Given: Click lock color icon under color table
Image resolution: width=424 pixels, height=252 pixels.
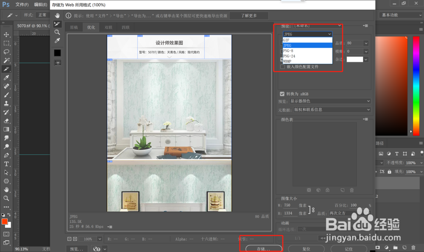Looking at the screenshot, I should (x=327, y=190).
